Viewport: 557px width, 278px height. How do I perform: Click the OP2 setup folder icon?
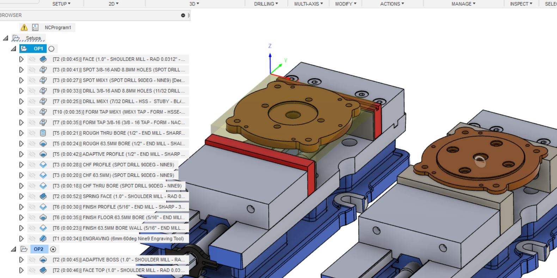coord(24,249)
